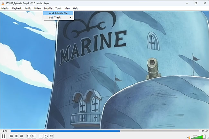Open the Help menu
The image size is (209, 139).
pos(76,8)
